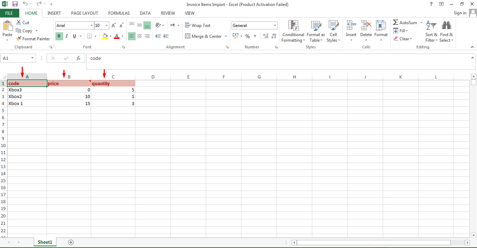This screenshot has height=248, width=477.
Task: Click the Insert Function fx button
Action: [x=79, y=58]
